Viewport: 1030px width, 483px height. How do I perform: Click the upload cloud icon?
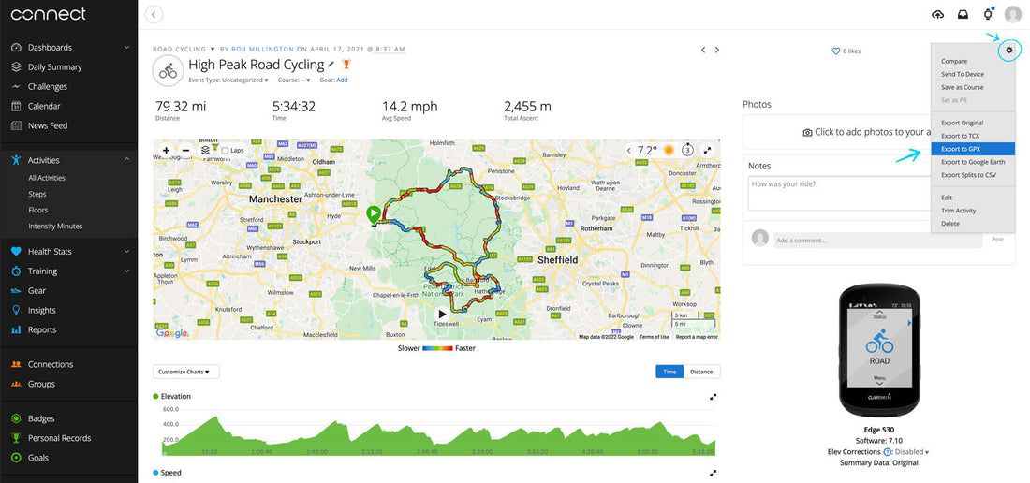pyautogui.click(x=938, y=14)
